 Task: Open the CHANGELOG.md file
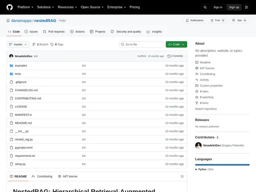point(26,90)
